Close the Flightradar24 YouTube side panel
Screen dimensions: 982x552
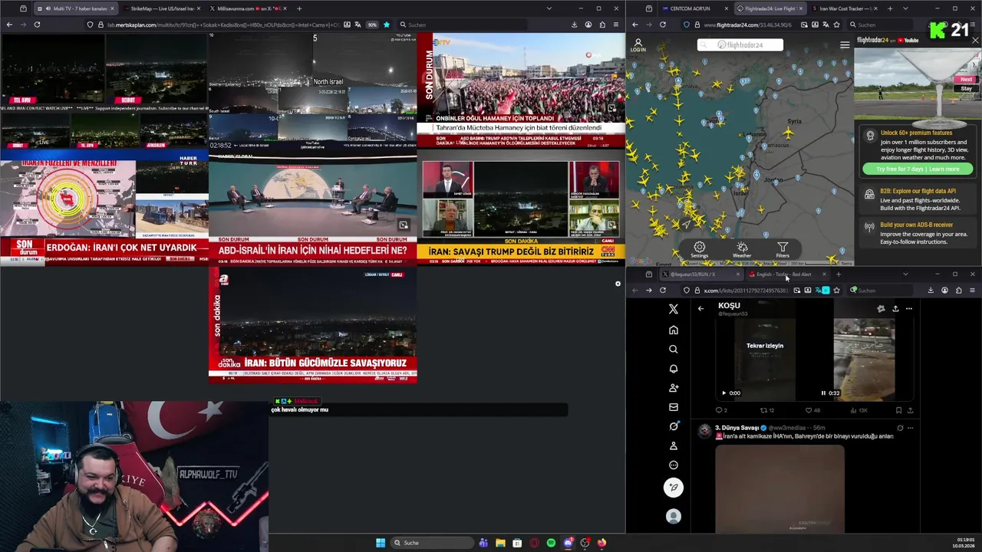pos(975,40)
